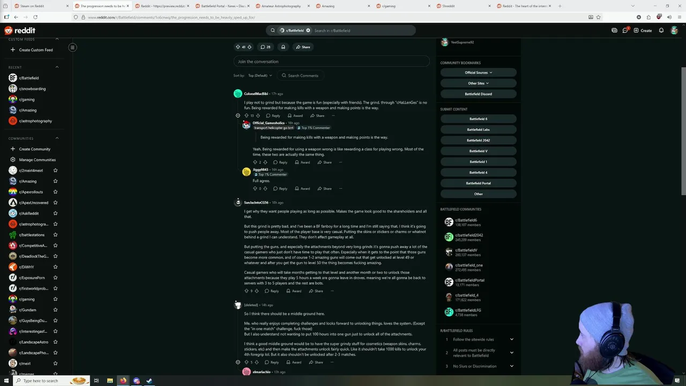Screen dimensions: 686x386
Task: Collapse the left sidebar navigation
Action: coord(72,47)
